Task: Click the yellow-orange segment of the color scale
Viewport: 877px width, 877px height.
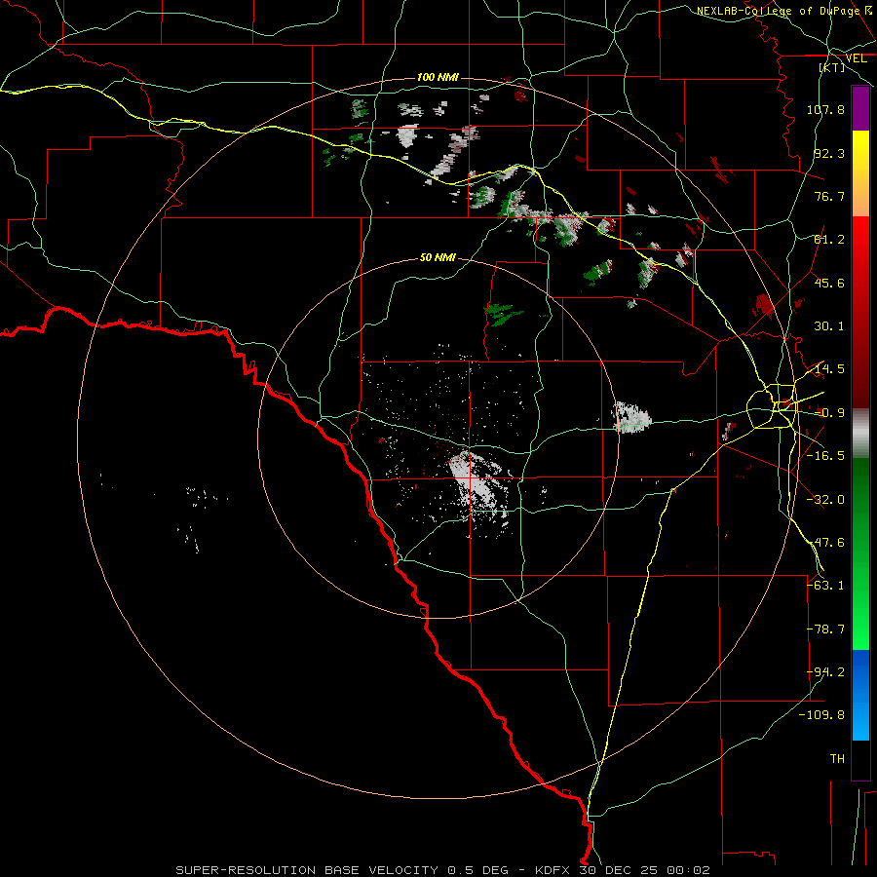Action: 860,173
